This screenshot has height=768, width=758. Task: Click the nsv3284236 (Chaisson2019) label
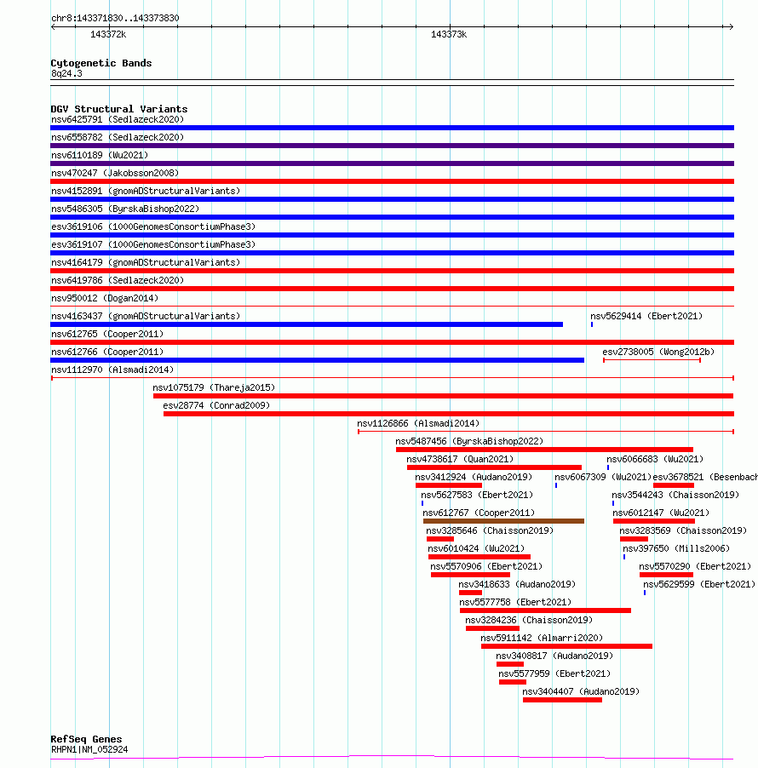click(x=529, y=620)
